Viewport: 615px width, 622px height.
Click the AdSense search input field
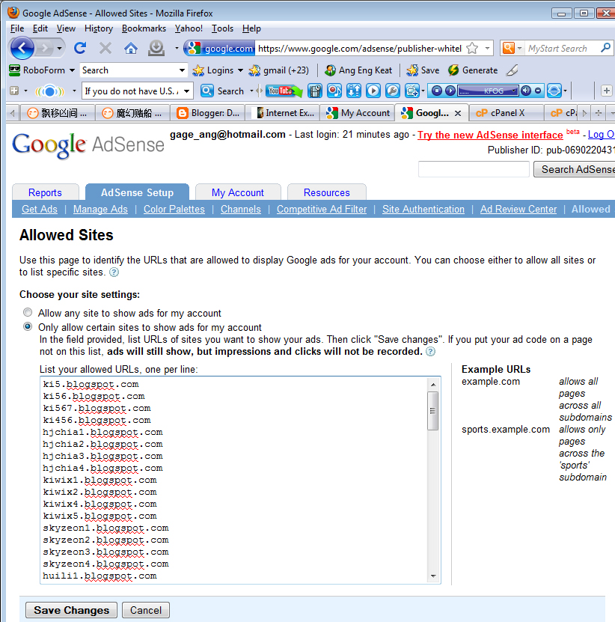[x=474, y=169]
